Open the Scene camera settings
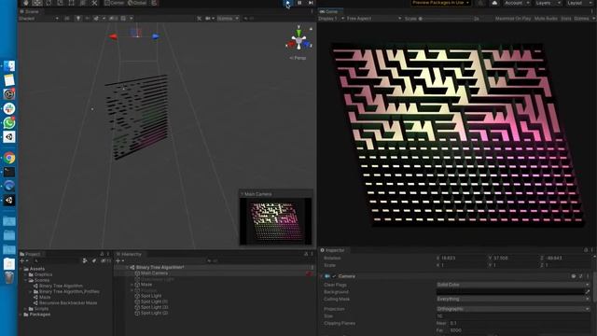597x336 pixels. [209, 18]
